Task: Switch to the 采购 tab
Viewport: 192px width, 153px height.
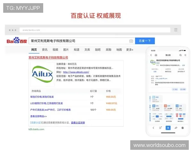Action: point(108,50)
